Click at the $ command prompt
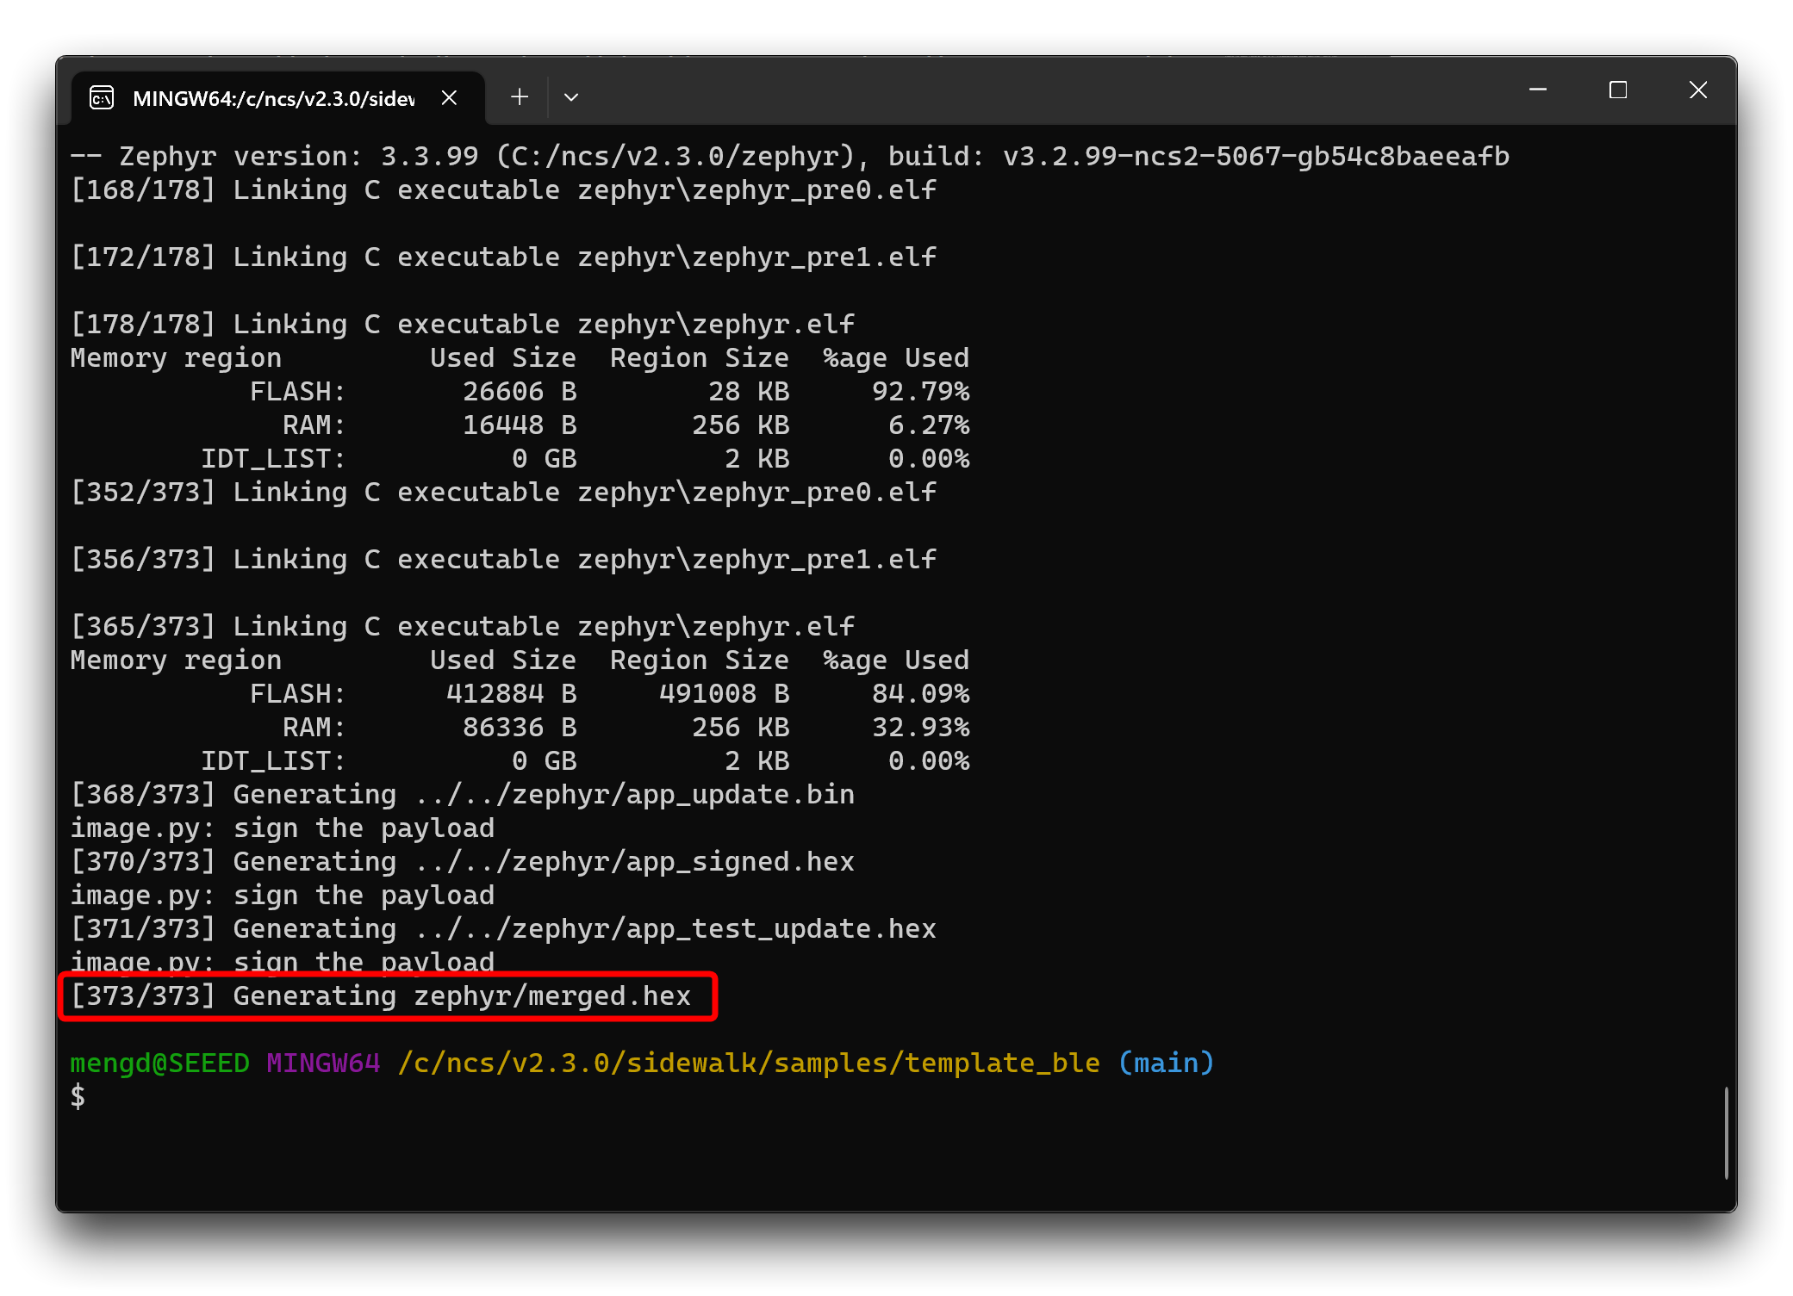Viewport: 1793px width, 1296px height. (x=78, y=1096)
